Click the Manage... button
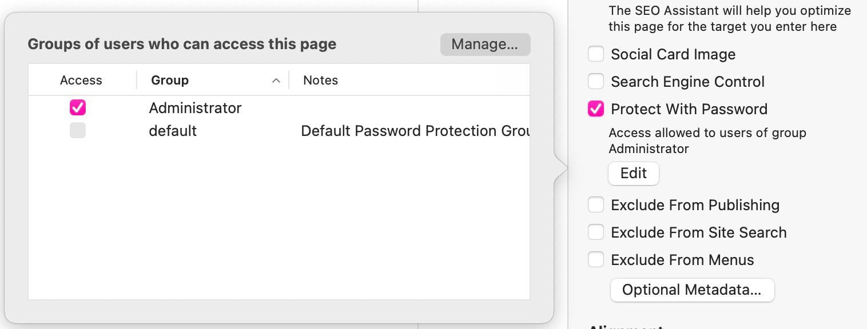867x329 pixels. click(485, 45)
